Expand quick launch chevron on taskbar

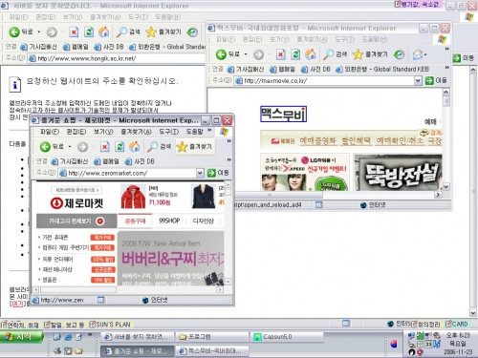90,335
